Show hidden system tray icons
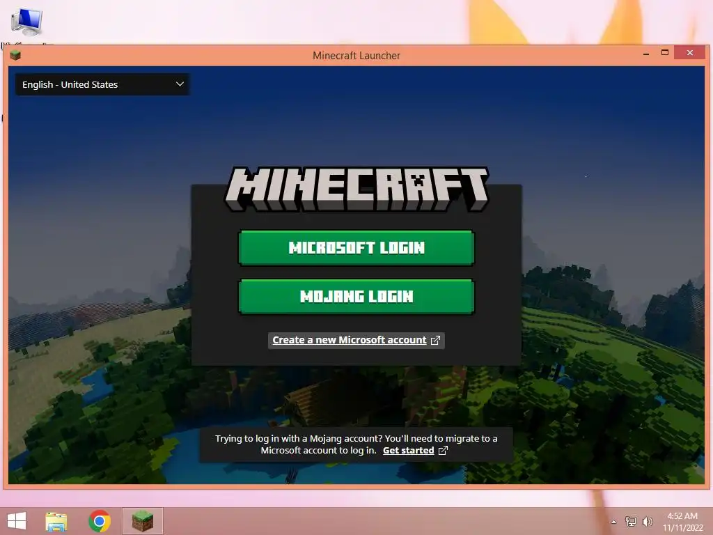This screenshot has height=535, width=713. click(614, 522)
